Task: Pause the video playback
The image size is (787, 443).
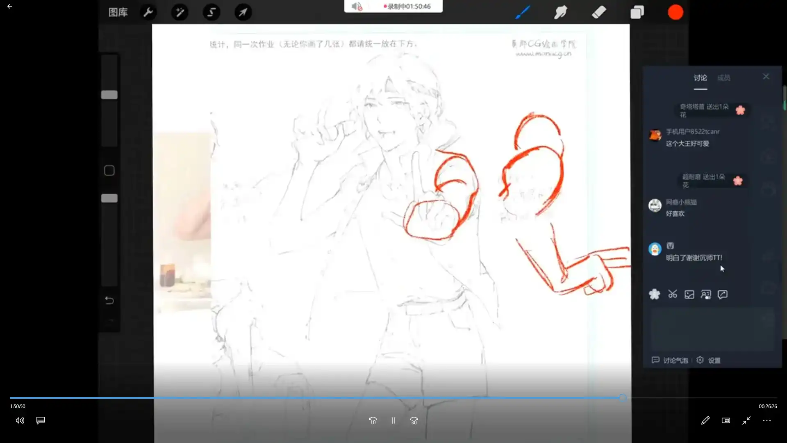Action: coord(393,420)
